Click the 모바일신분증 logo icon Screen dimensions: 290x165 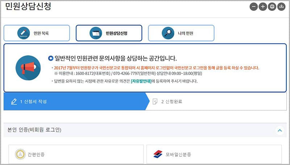pos(158,155)
